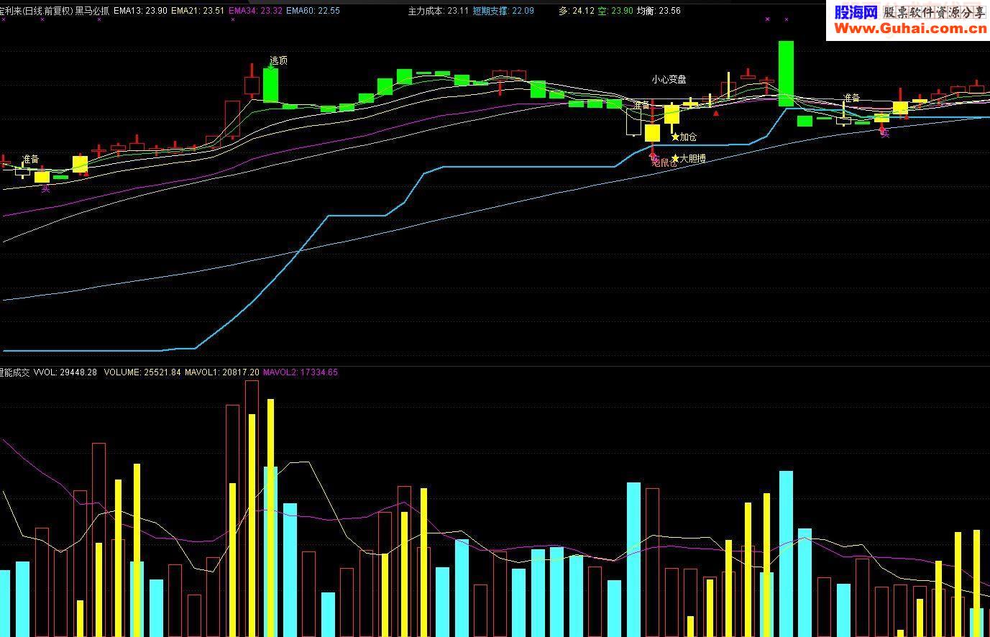
Task: Click the VOLUME: 25521.84 readout
Action: tap(142, 372)
